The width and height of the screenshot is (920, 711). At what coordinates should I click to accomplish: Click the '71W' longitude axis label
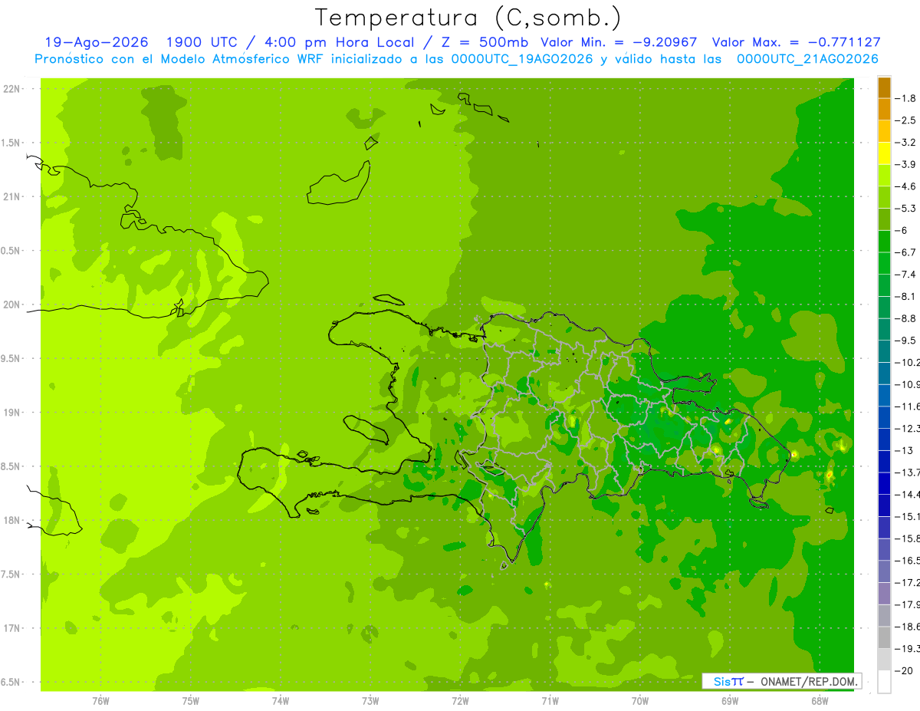550,701
